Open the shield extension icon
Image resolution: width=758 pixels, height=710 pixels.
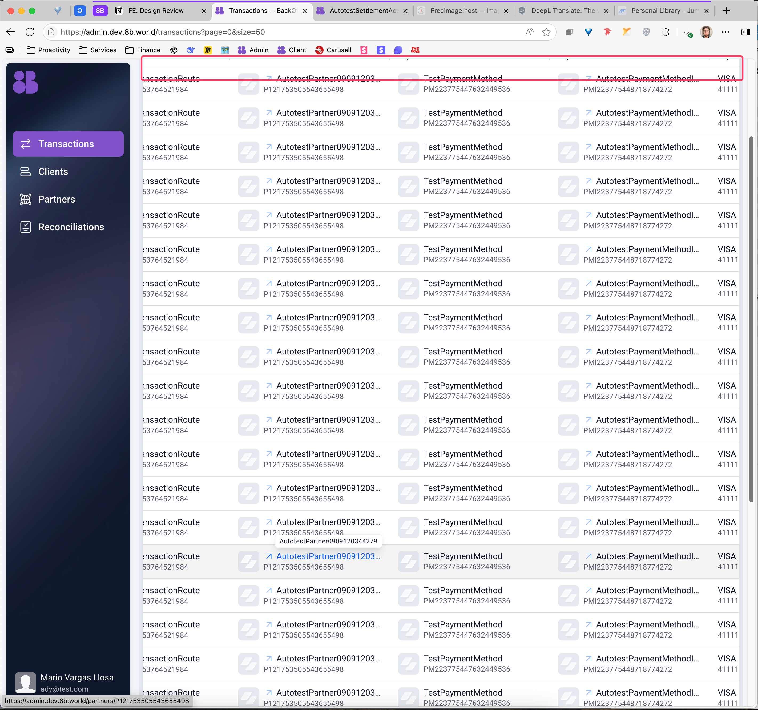(x=646, y=32)
